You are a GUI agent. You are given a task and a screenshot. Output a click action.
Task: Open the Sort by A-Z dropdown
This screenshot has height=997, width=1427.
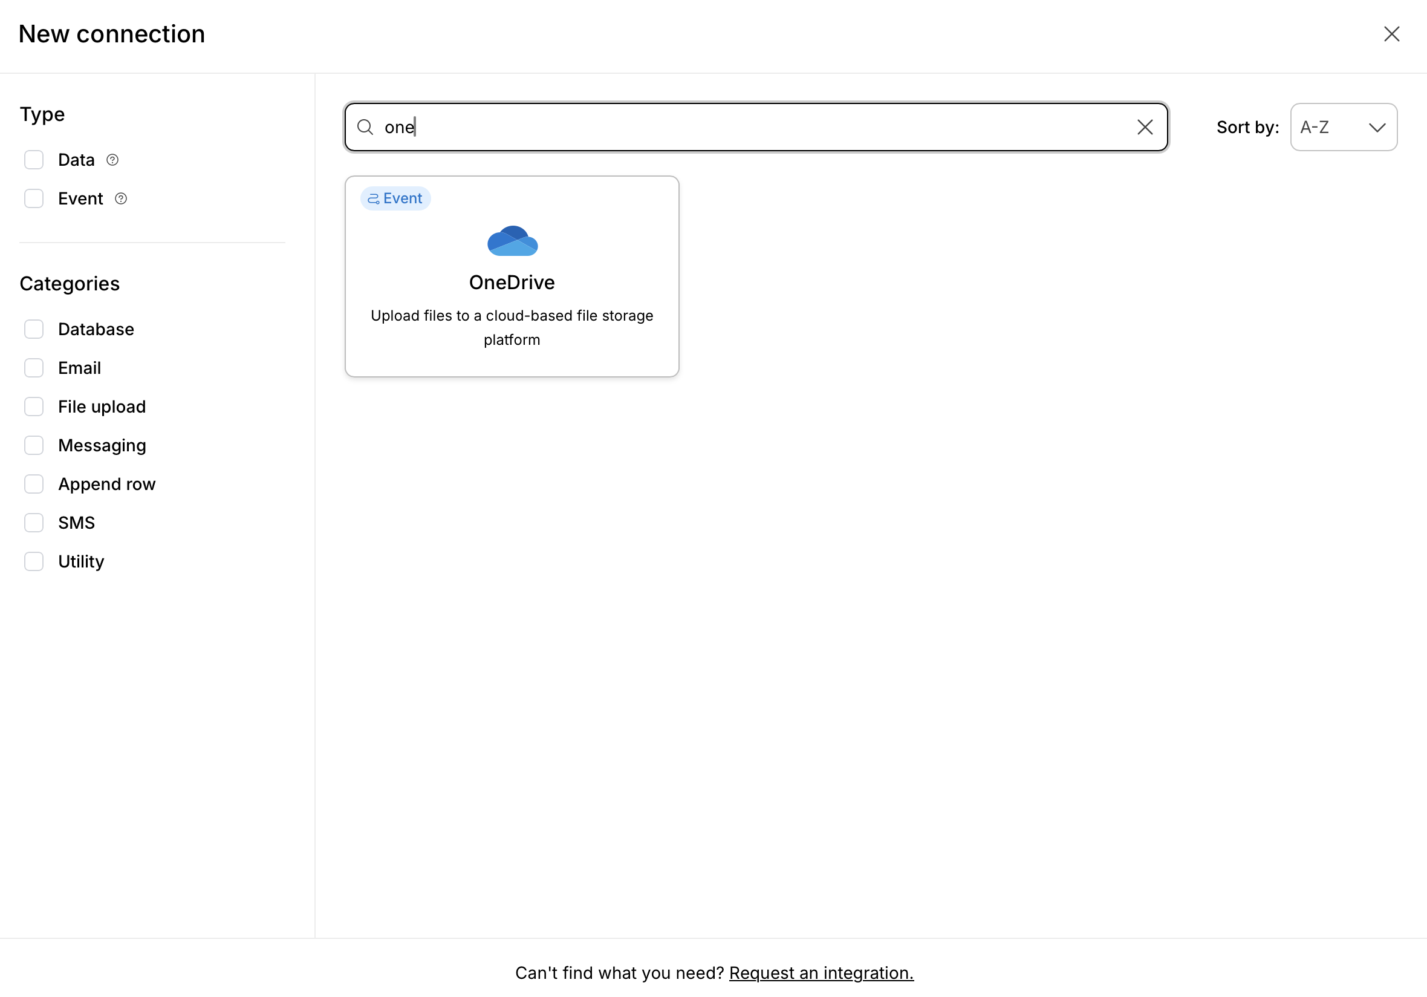(x=1343, y=127)
